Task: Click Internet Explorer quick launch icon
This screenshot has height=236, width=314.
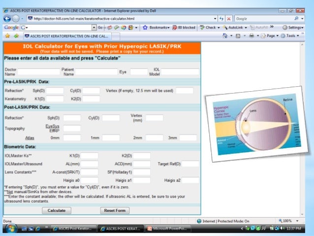Action: [37, 229]
